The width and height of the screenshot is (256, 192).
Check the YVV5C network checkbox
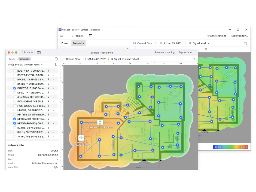[15, 136]
